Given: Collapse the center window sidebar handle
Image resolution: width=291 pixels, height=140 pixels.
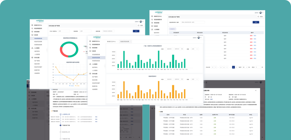Looking at the screenshot, I should [105, 66].
